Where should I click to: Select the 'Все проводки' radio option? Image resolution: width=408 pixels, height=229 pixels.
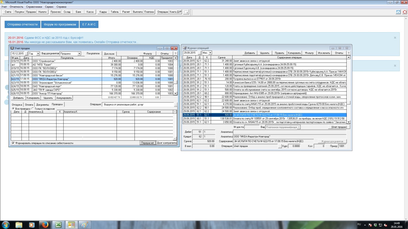[x=13, y=109]
